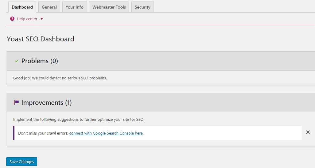Dismiss the crawl errors notice with X
The width and height of the screenshot is (315, 168).
pyautogui.click(x=308, y=132)
